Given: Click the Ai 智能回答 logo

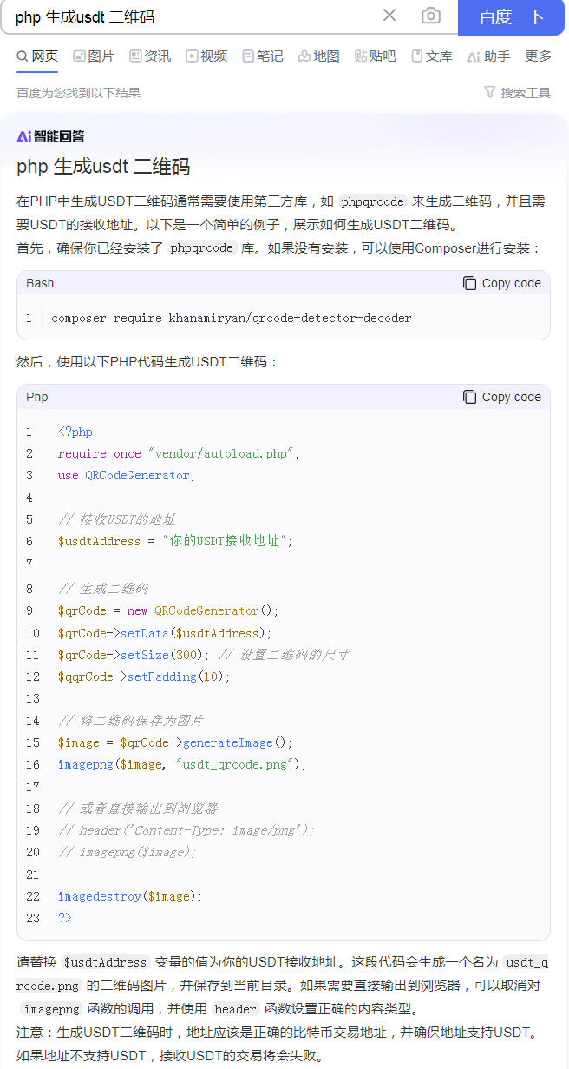Looking at the screenshot, I should [x=50, y=136].
